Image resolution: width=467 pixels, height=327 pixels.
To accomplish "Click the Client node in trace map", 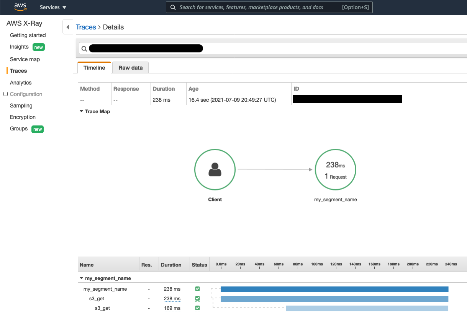I will (215, 169).
